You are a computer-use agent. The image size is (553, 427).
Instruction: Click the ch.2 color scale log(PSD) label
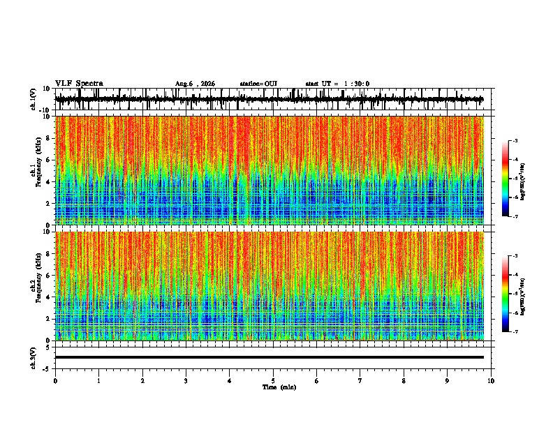(x=522, y=297)
